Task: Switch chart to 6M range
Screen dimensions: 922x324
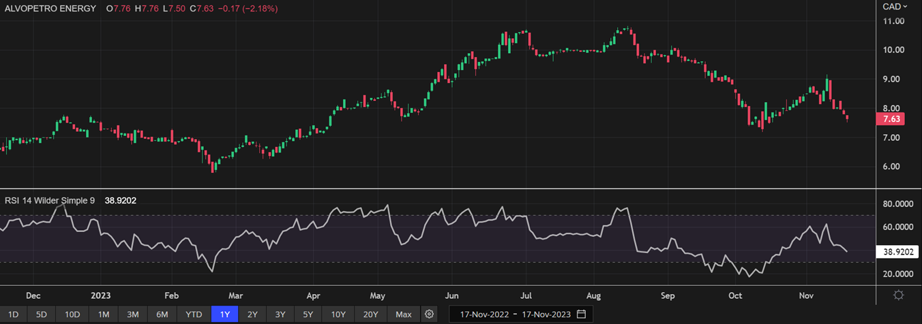Action: 162,314
